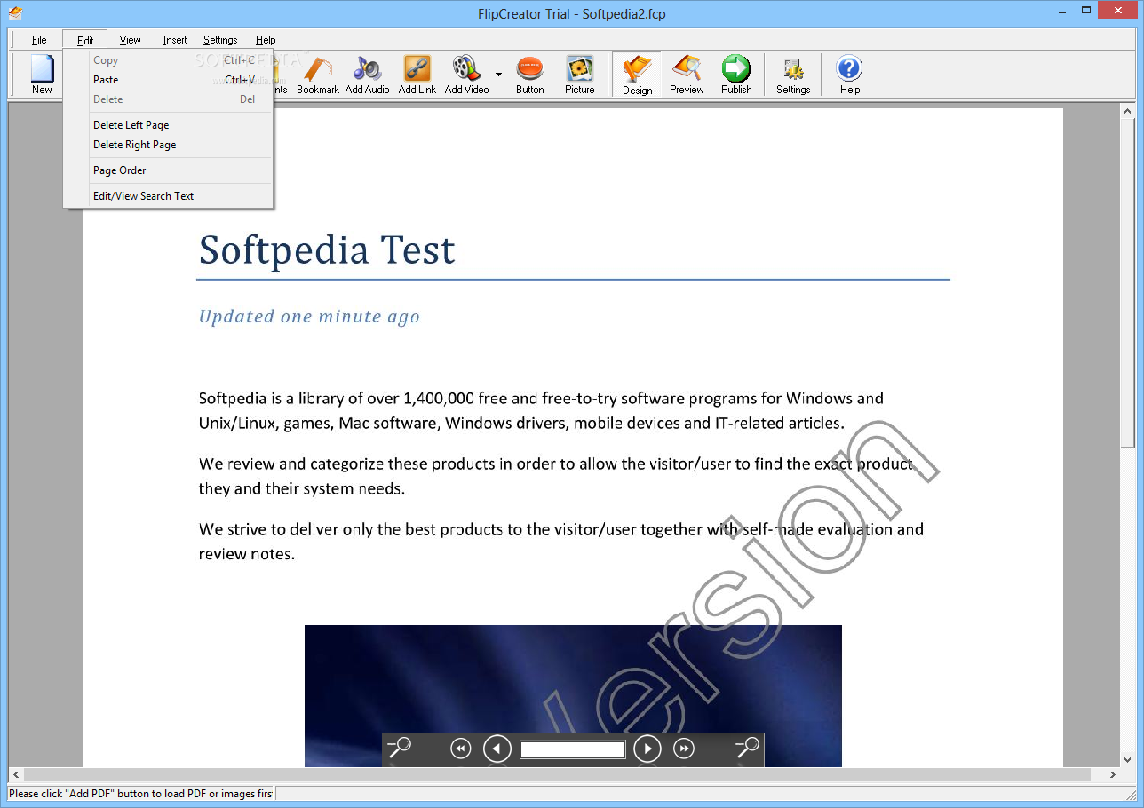The image size is (1144, 808).
Task: Open the Settings menu in menu bar
Action: [220, 40]
